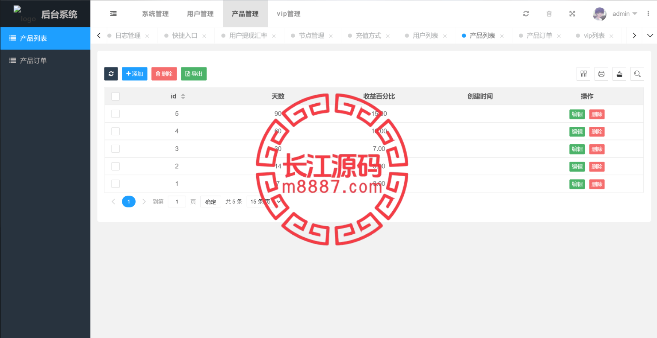Click the trash icon in top header

(x=549, y=14)
